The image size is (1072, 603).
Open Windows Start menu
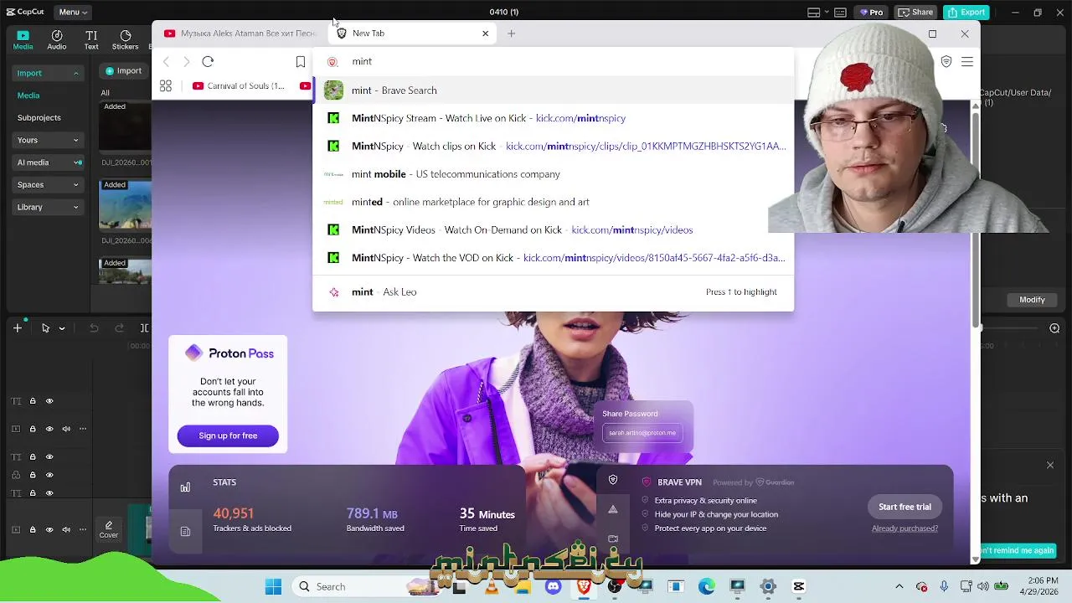point(274,587)
